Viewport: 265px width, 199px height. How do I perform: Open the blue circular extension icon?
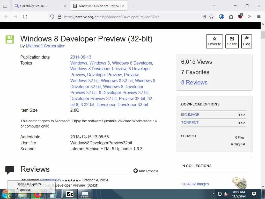point(222,17)
